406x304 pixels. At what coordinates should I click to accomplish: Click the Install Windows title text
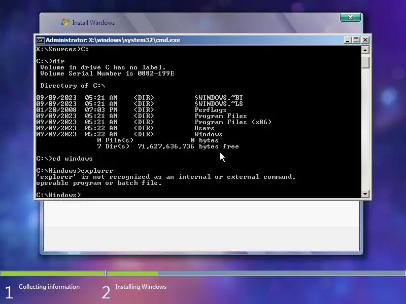pos(93,23)
